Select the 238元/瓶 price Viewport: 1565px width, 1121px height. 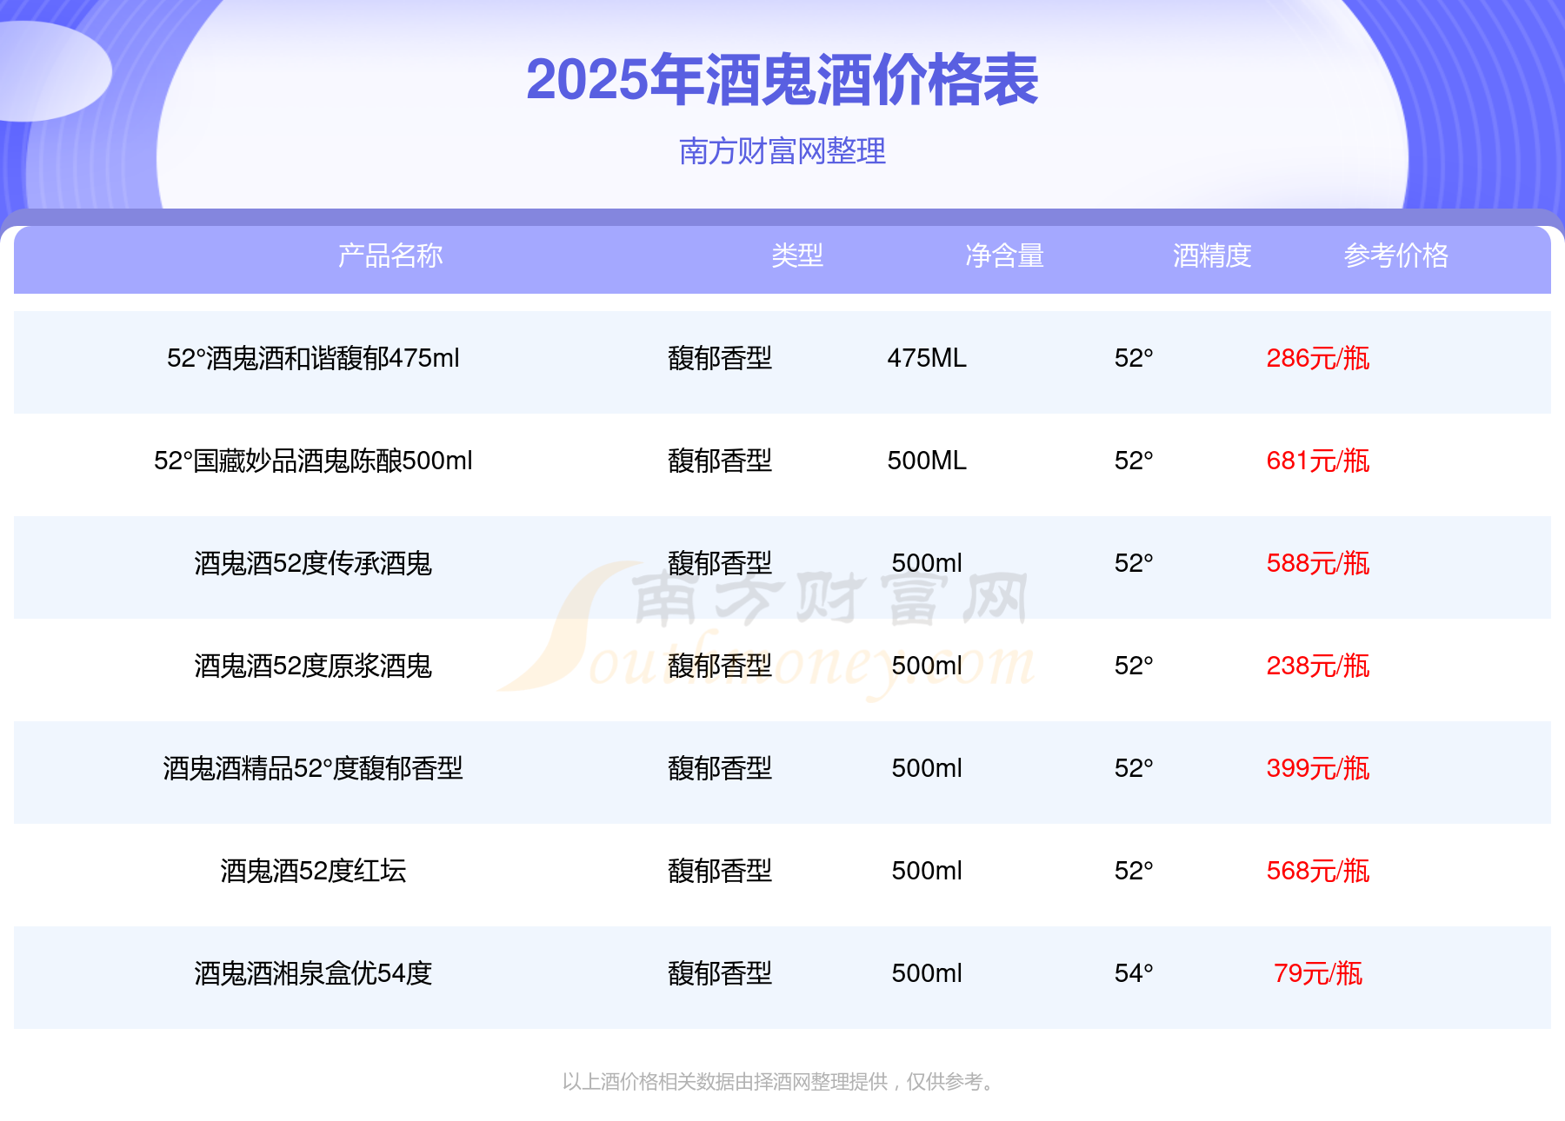click(x=1318, y=666)
